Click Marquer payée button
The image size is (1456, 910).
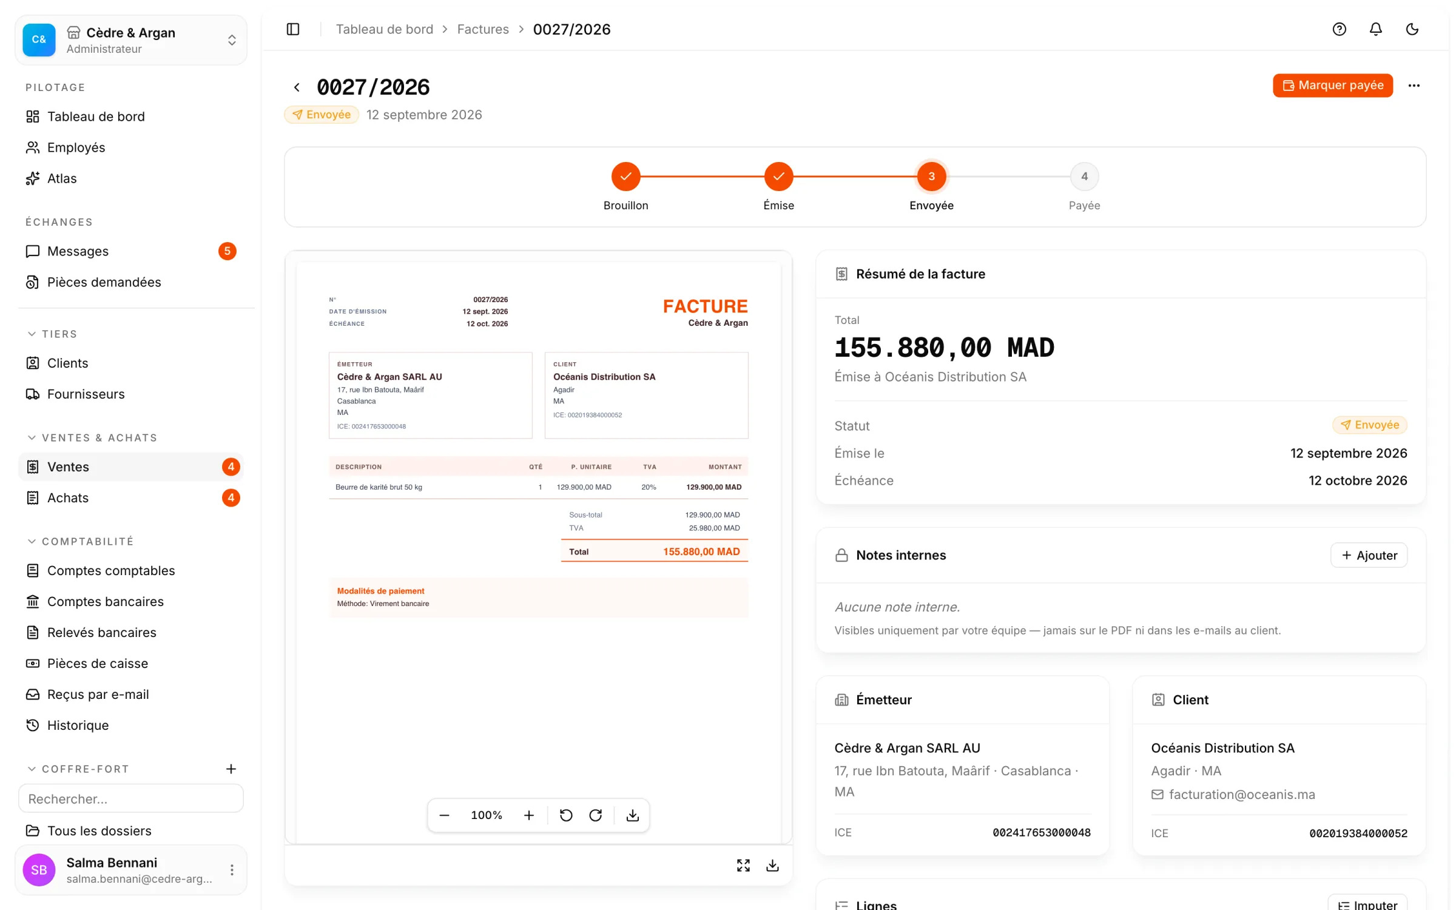point(1332,86)
